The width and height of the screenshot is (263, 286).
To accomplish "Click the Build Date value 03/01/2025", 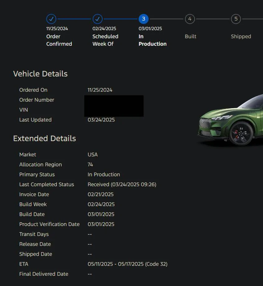I will [101, 214].
